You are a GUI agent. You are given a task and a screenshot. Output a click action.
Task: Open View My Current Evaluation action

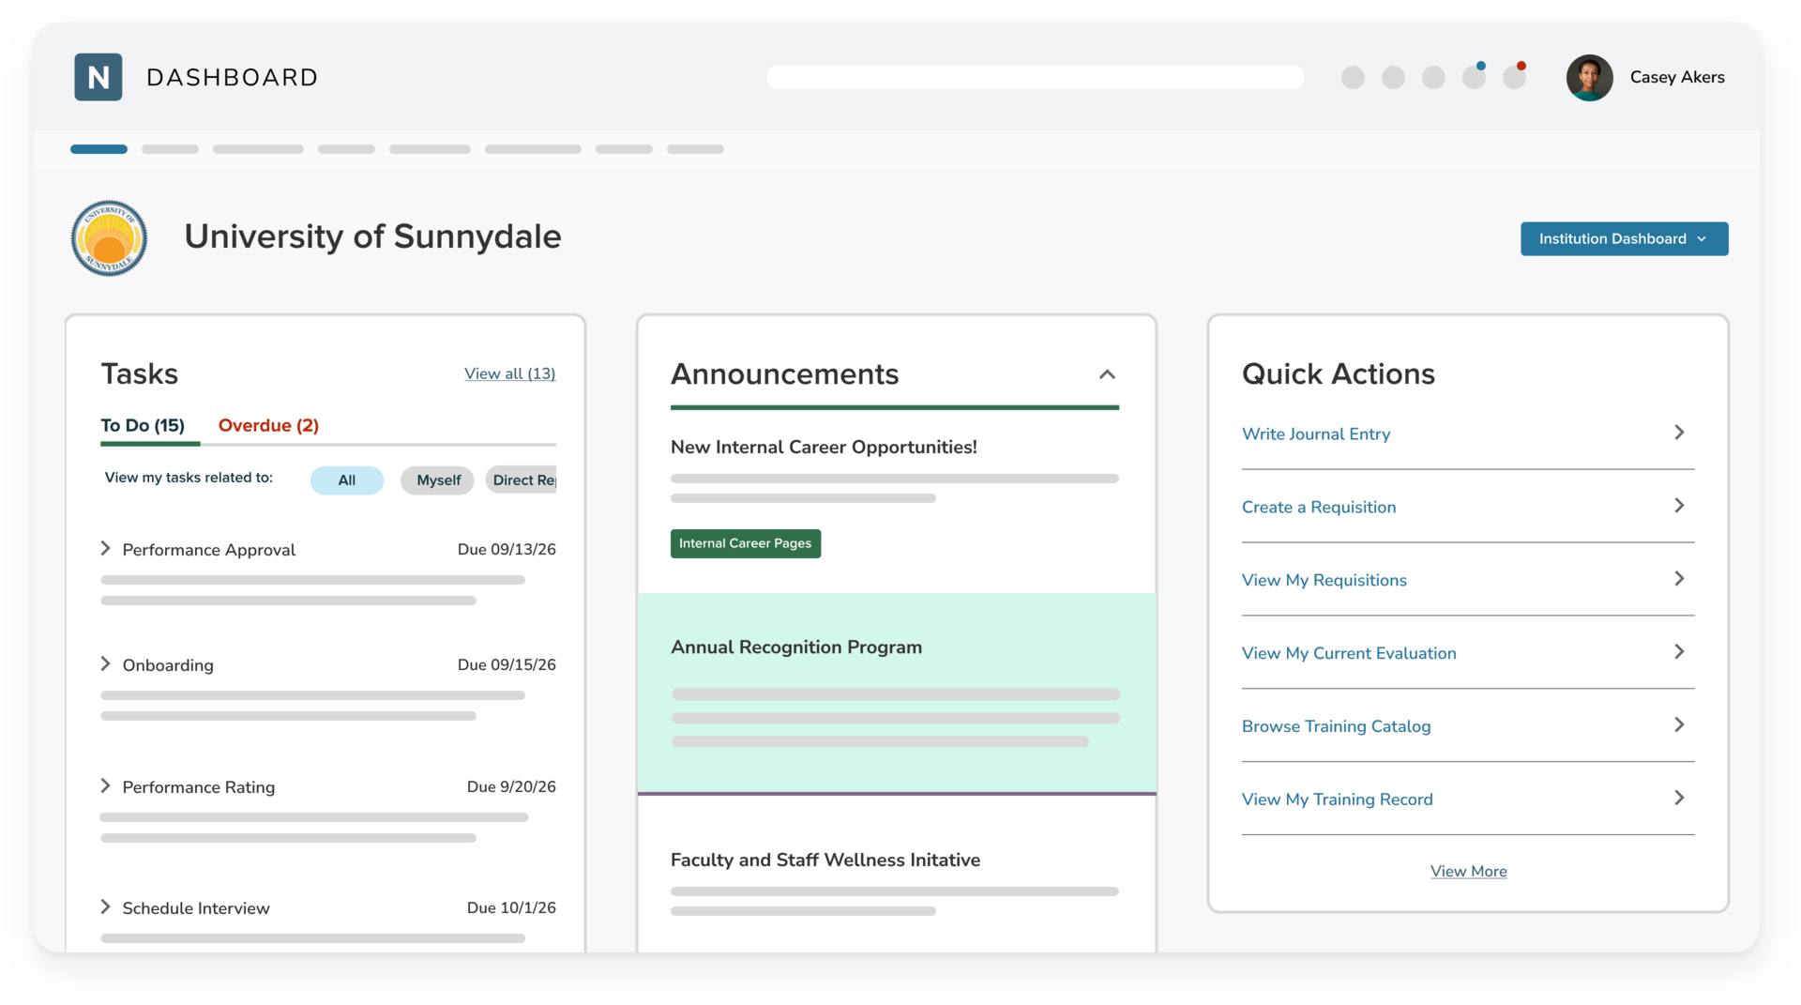pos(1348,653)
